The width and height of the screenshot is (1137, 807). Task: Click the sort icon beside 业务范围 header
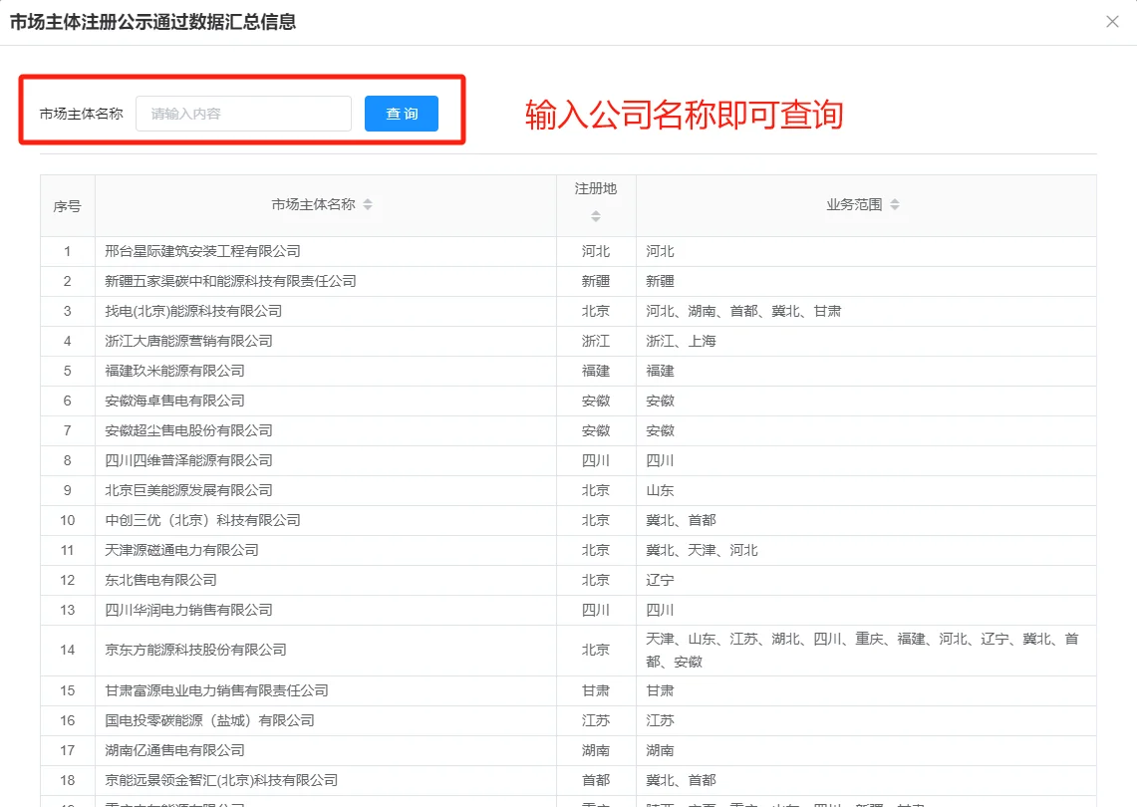[894, 204]
